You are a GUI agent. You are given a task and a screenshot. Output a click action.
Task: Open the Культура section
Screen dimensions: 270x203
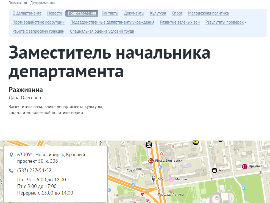[x=158, y=13]
